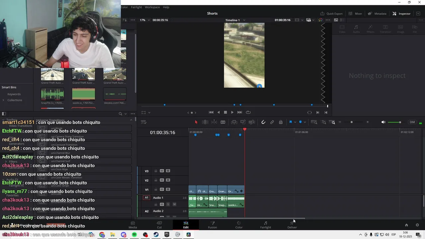Click the Insert Clip toolbar icon
The image size is (425, 239).
[x=234, y=122]
